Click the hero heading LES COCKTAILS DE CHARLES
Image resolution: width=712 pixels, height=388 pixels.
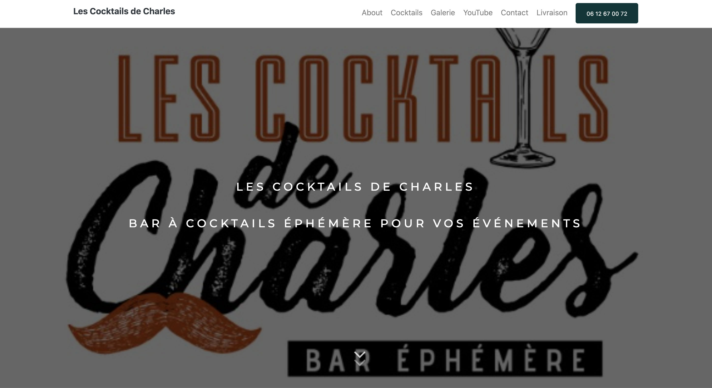pos(355,187)
